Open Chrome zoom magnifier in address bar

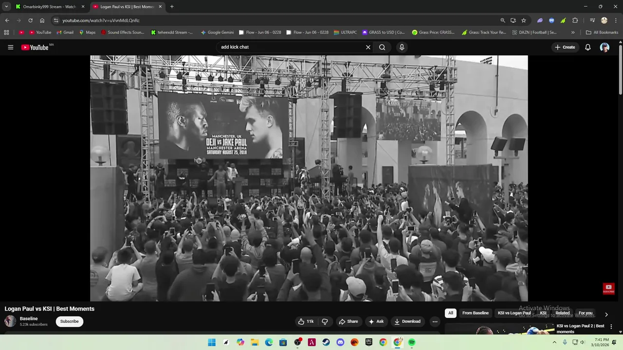[x=503, y=20]
